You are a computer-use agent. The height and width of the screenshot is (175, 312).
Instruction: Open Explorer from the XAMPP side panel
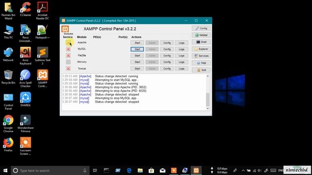point(201,49)
